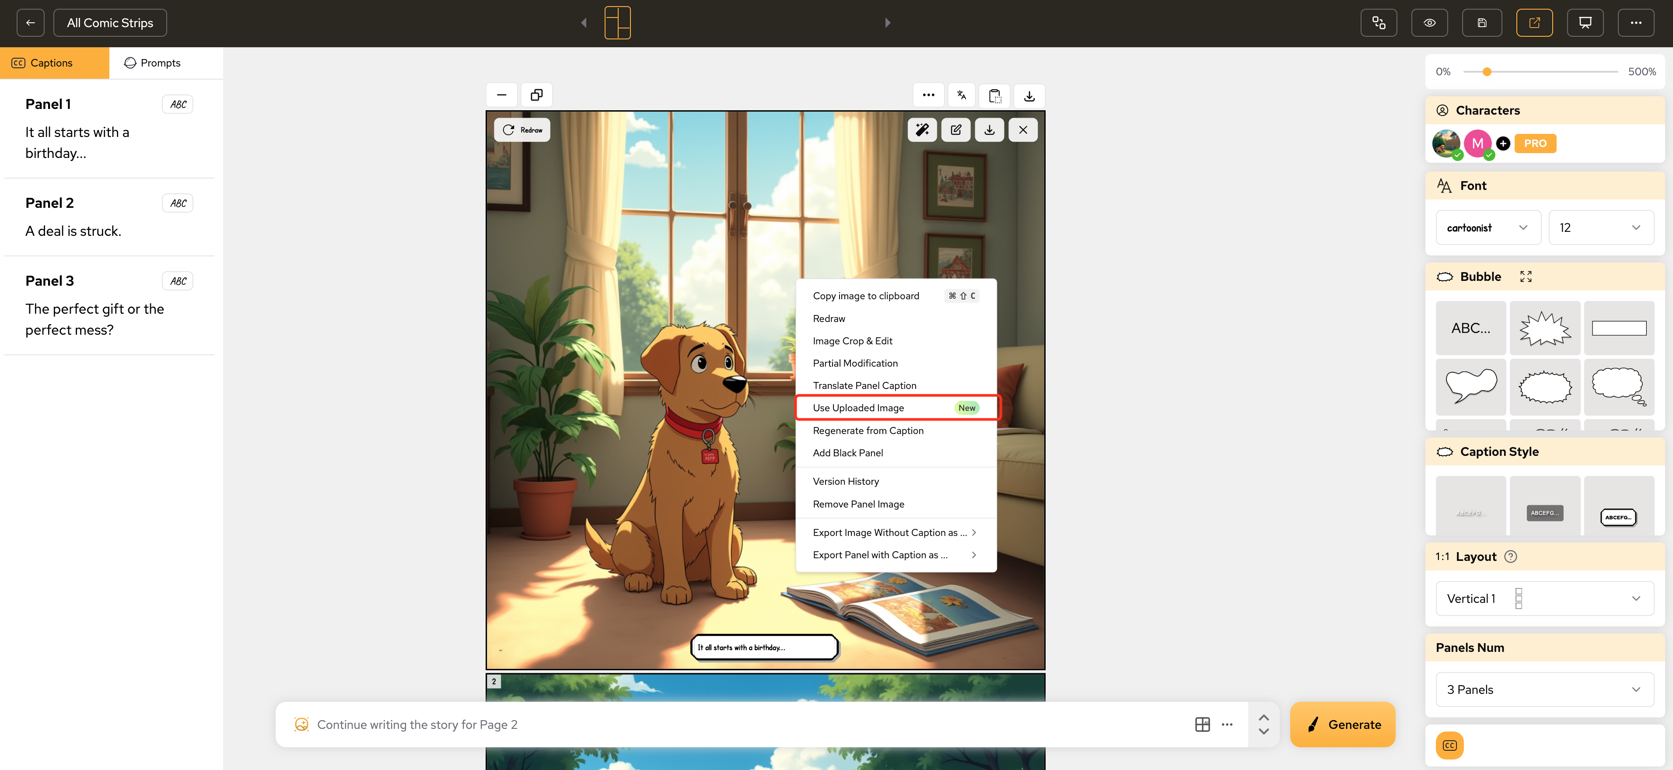Add a new character with plus icon

1503,143
